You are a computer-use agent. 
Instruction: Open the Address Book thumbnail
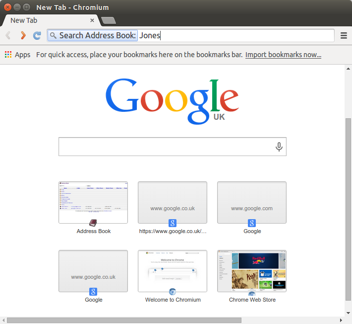coord(93,202)
